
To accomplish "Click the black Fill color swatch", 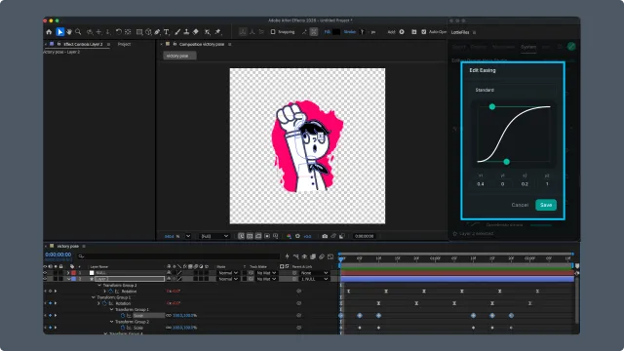I will coord(336,32).
